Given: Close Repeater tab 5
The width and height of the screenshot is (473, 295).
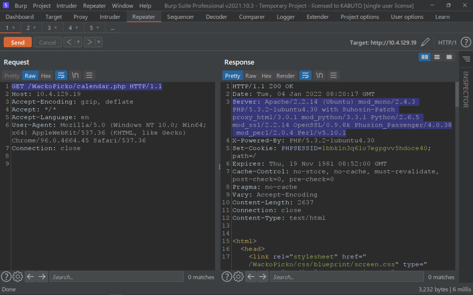Looking at the screenshot, I should (98, 28).
